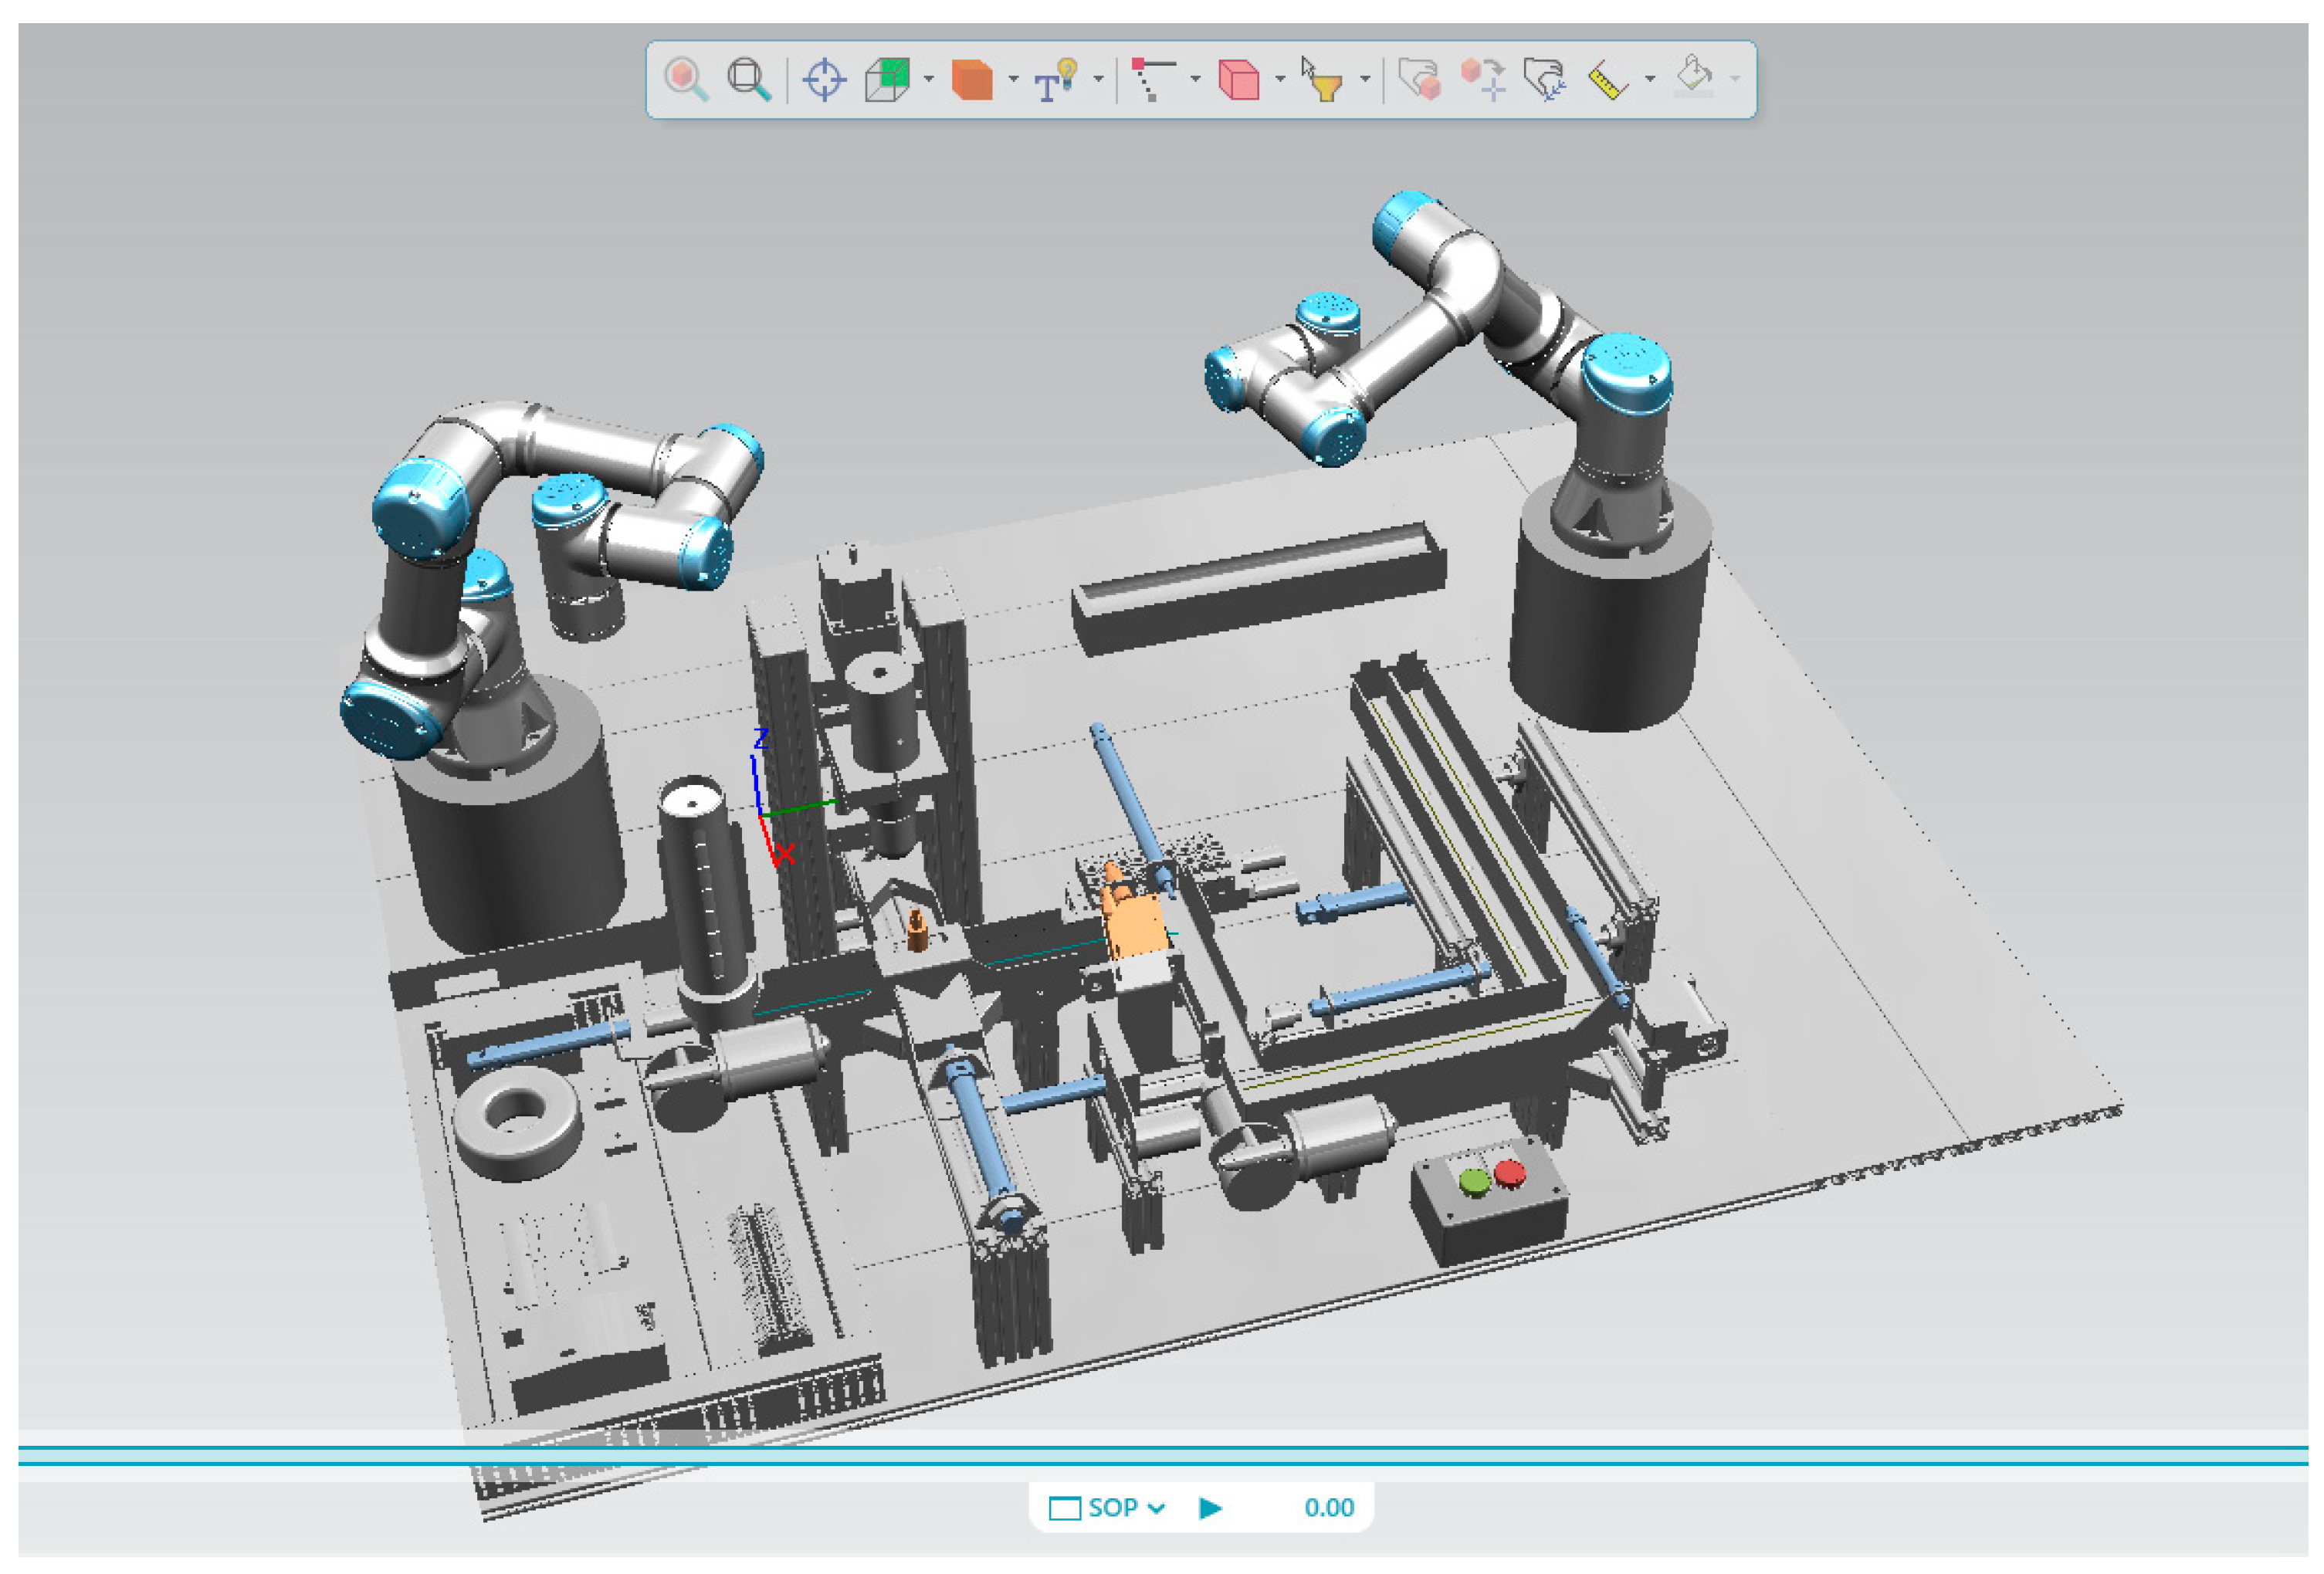Open the SOP sequence dropdown
2324x1574 pixels.
(x=1156, y=1507)
